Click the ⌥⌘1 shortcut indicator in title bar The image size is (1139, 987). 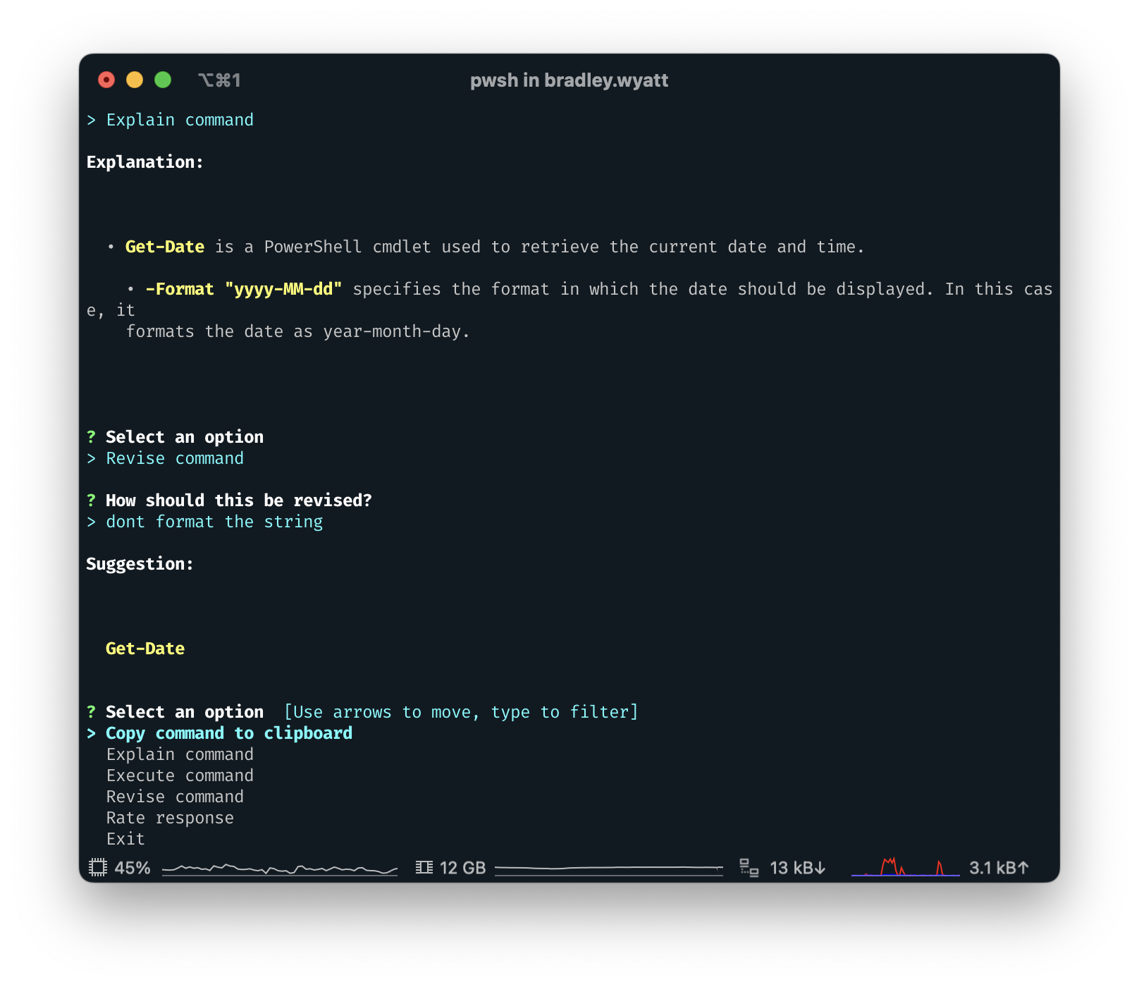tap(219, 80)
